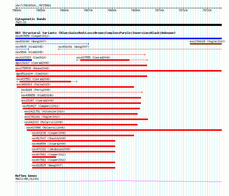
Task: Open nsv517007 (Shaikh2009) variant
Action: pos(49,138)
